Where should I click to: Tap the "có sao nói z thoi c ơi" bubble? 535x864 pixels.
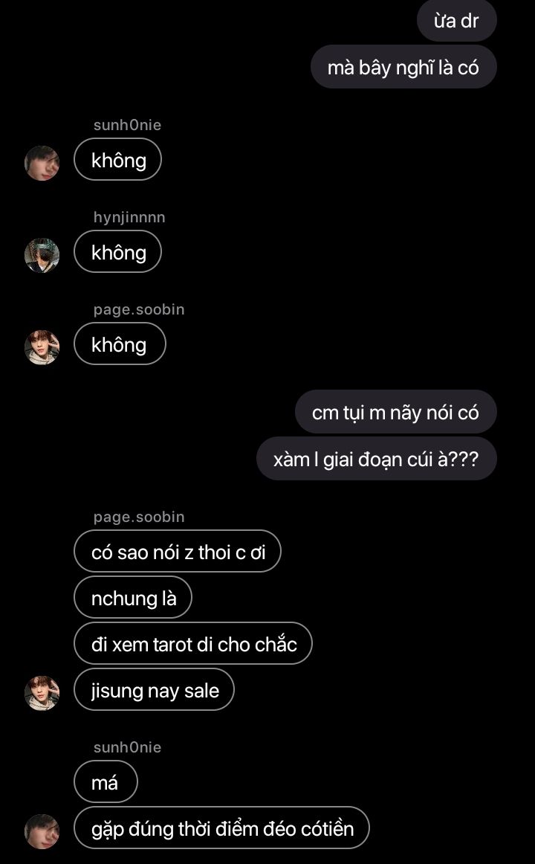tap(178, 551)
